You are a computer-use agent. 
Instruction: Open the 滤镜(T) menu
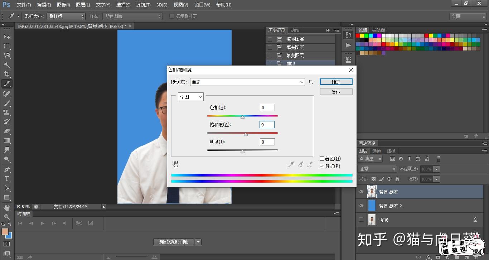click(x=144, y=5)
